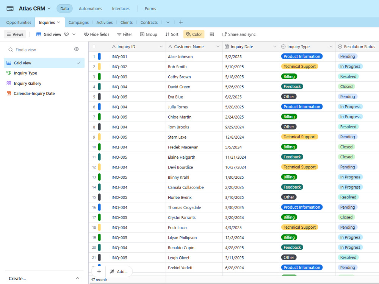
Task: Switch to the Automations tab
Action: click(91, 8)
